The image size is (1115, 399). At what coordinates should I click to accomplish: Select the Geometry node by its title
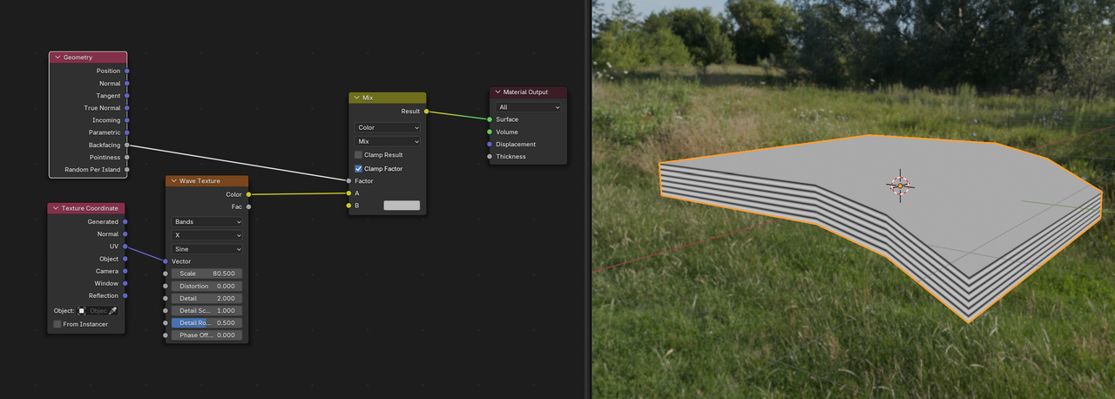point(78,57)
